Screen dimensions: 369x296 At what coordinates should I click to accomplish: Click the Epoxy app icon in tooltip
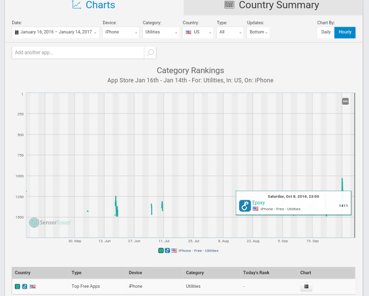[245, 206]
